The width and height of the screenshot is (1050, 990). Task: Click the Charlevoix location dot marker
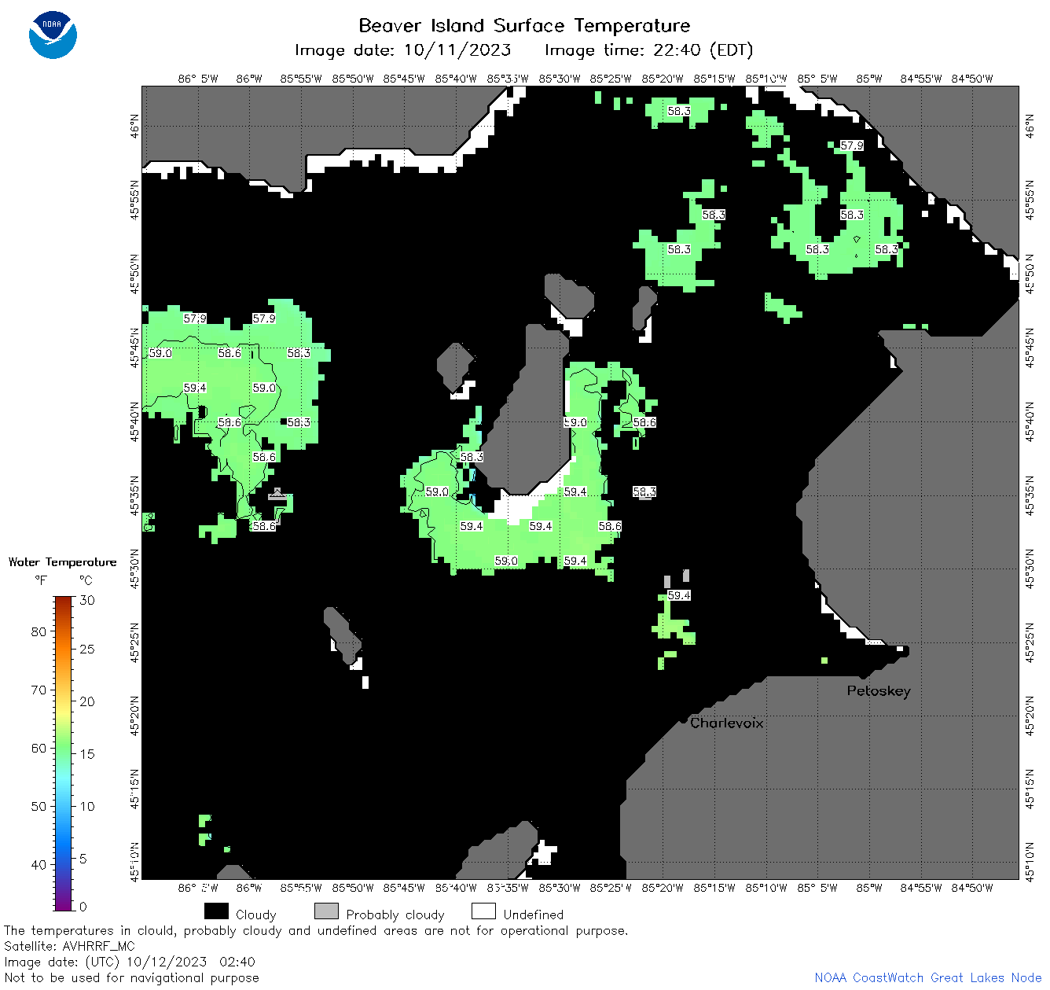(683, 719)
